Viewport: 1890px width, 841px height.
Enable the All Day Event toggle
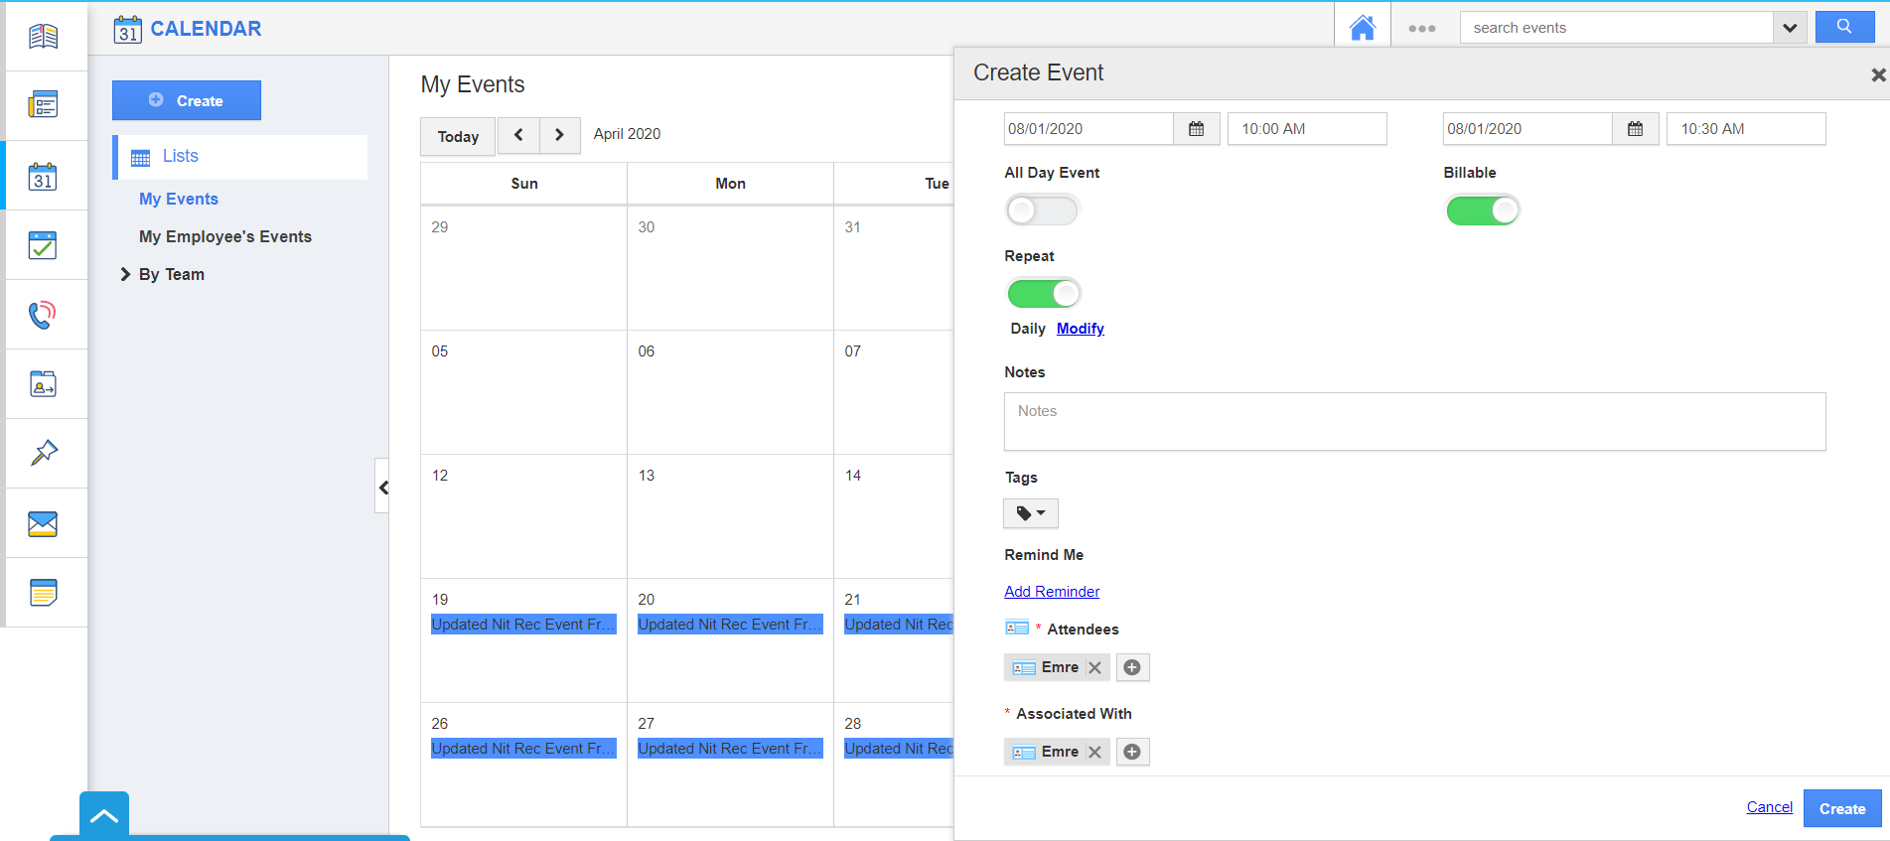pos(1041,210)
